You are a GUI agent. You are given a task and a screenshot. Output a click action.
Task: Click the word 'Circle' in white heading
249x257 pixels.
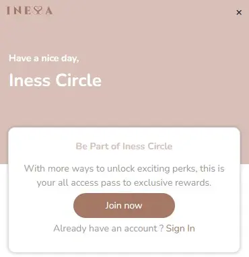(79, 80)
